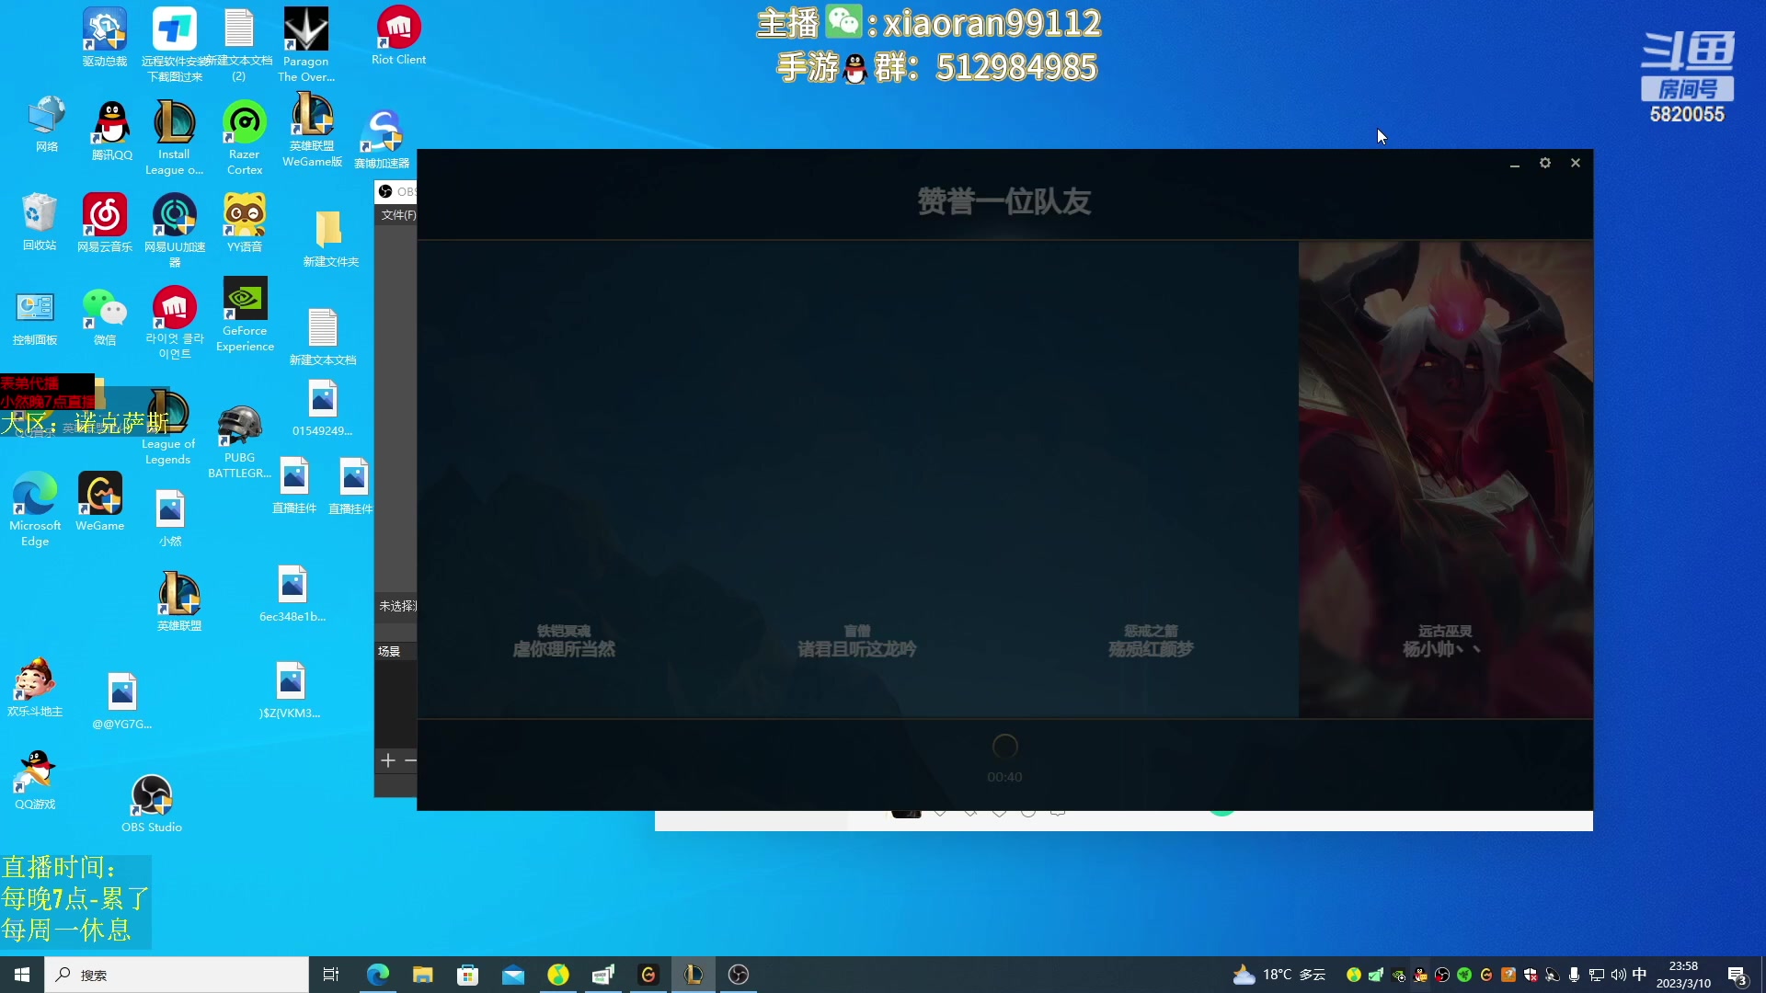Image resolution: width=1766 pixels, height=993 pixels.
Task: Click the minus button under OBS 场景 panel
Action: 410,760
